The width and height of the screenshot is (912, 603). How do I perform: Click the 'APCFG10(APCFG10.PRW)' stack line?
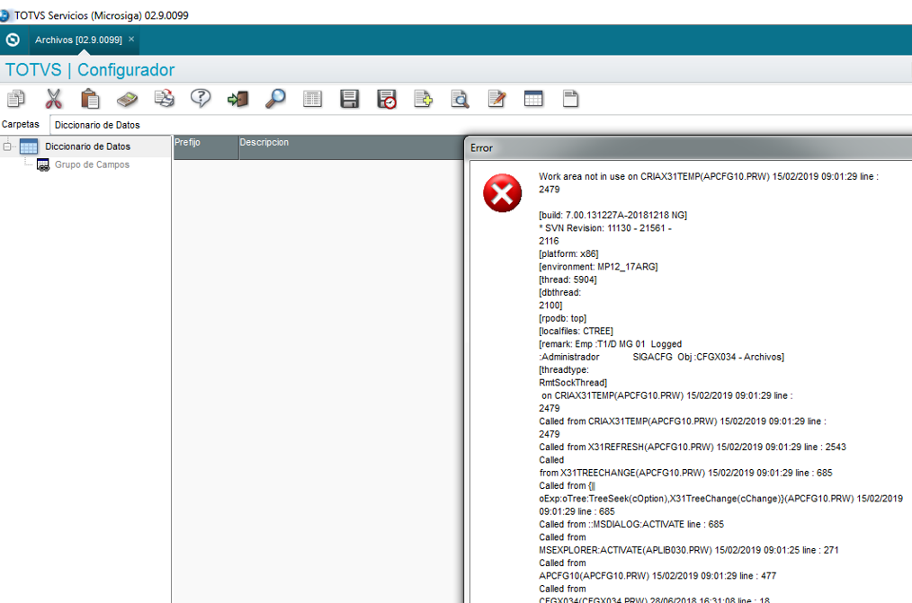657,576
